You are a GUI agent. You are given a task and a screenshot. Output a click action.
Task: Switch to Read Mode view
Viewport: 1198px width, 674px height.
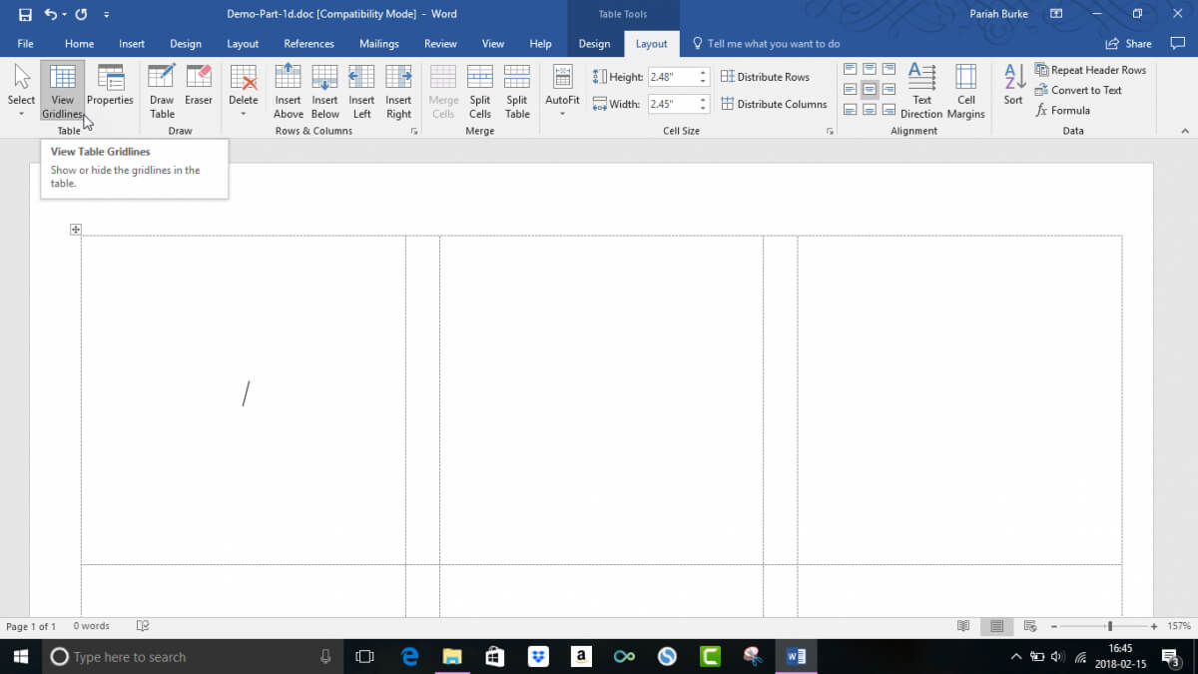(x=963, y=626)
